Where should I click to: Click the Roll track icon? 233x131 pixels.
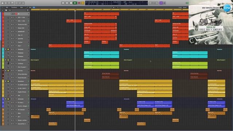coord(8,95)
